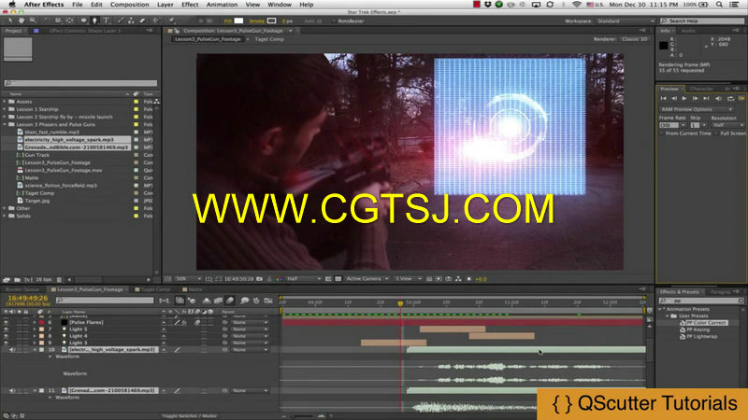Image resolution: width=748 pixels, height=420 pixels.
Task: Enable From Current Time checkbox
Action: (663, 133)
